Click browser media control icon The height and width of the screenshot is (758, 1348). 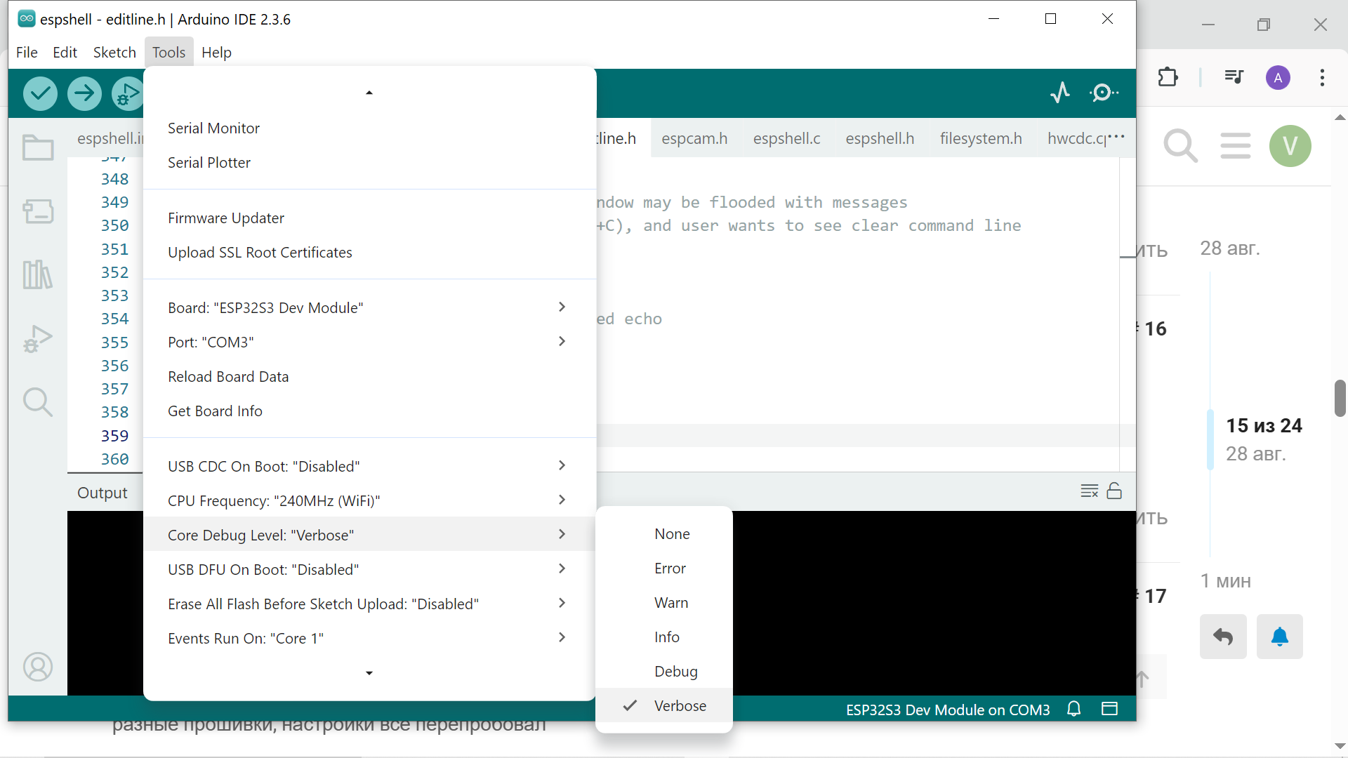point(1234,77)
